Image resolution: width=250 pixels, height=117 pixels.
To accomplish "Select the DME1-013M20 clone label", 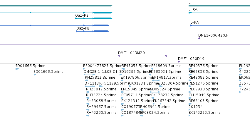I will [x=131, y=53].
